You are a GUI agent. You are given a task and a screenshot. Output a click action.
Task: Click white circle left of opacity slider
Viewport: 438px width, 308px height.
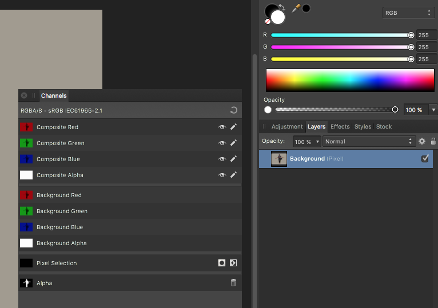pos(268,110)
